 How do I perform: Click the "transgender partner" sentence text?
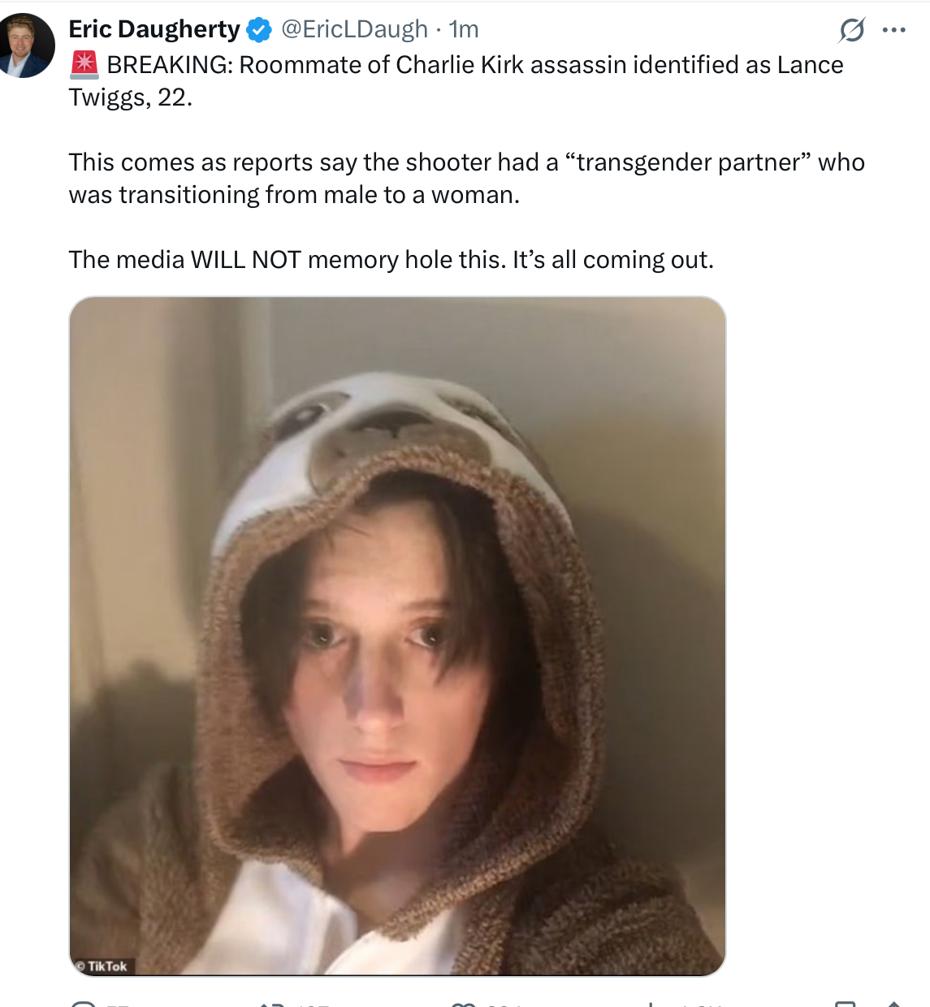point(467,179)
